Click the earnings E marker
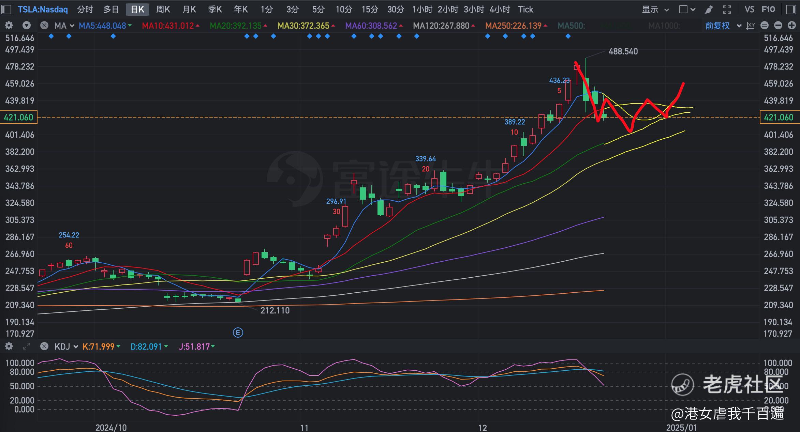Viewport: 800px width, 432px height. pos(238,333)
